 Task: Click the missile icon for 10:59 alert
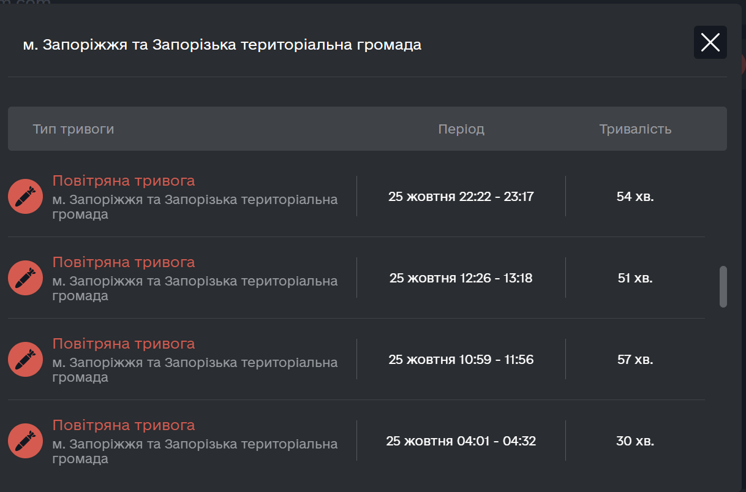pos(25,360)
